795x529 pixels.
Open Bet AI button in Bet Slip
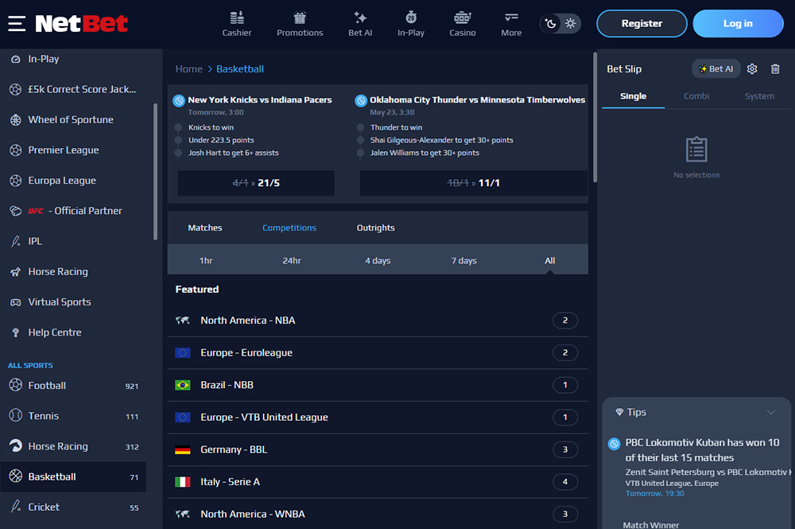716,69
